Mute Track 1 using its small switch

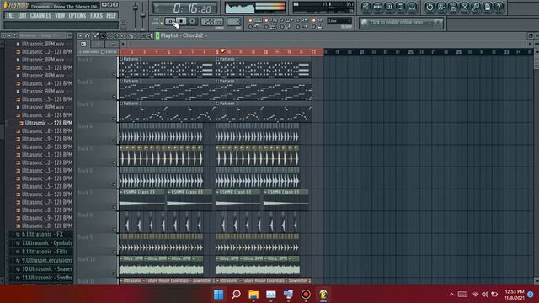[114, 74]
